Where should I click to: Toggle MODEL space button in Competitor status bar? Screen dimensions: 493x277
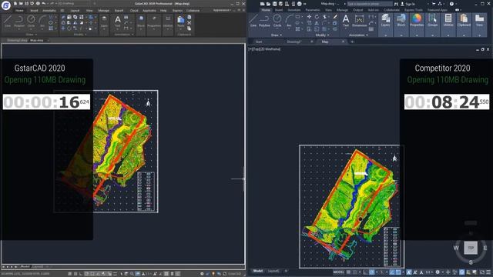(339, 272)
